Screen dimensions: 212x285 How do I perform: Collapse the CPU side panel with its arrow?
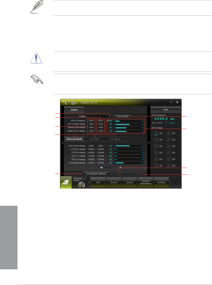pos(149,143)
